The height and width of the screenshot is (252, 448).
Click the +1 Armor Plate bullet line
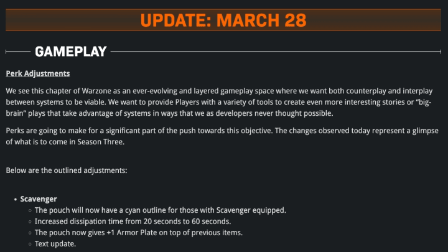click(139, 233)
